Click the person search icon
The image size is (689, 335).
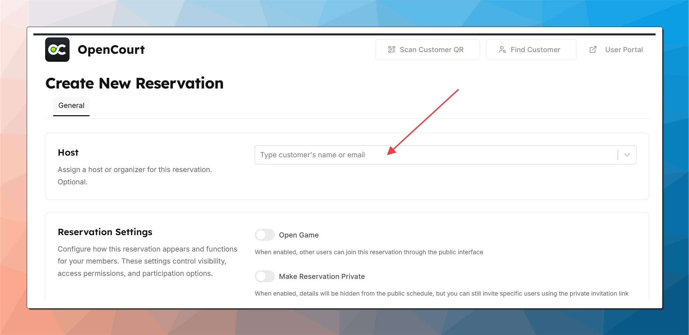coord(502,50)
